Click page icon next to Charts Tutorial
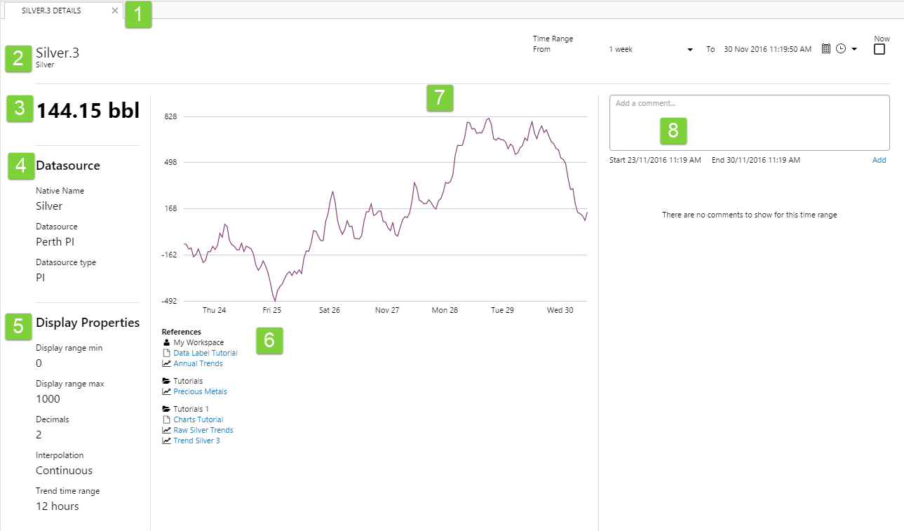 (166, 419)
